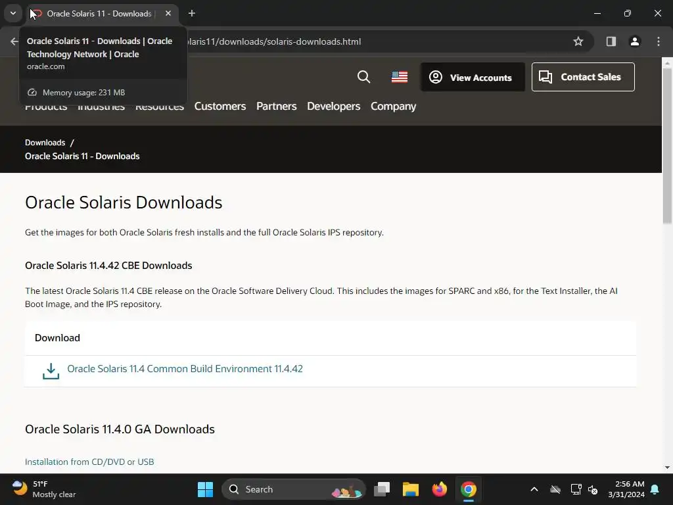Open the Chrome three-dot menu
The image size is (673, 505).
(x=658, y=41)
